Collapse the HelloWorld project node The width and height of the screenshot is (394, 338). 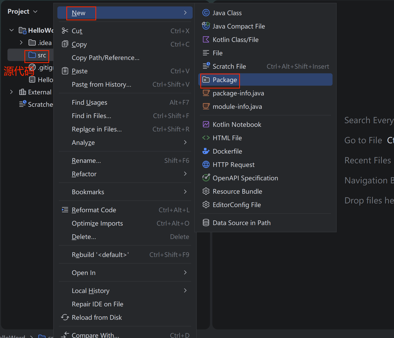pos(11,30)
